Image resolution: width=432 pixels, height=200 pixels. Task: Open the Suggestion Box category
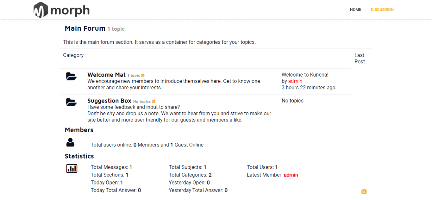[109, 101]
